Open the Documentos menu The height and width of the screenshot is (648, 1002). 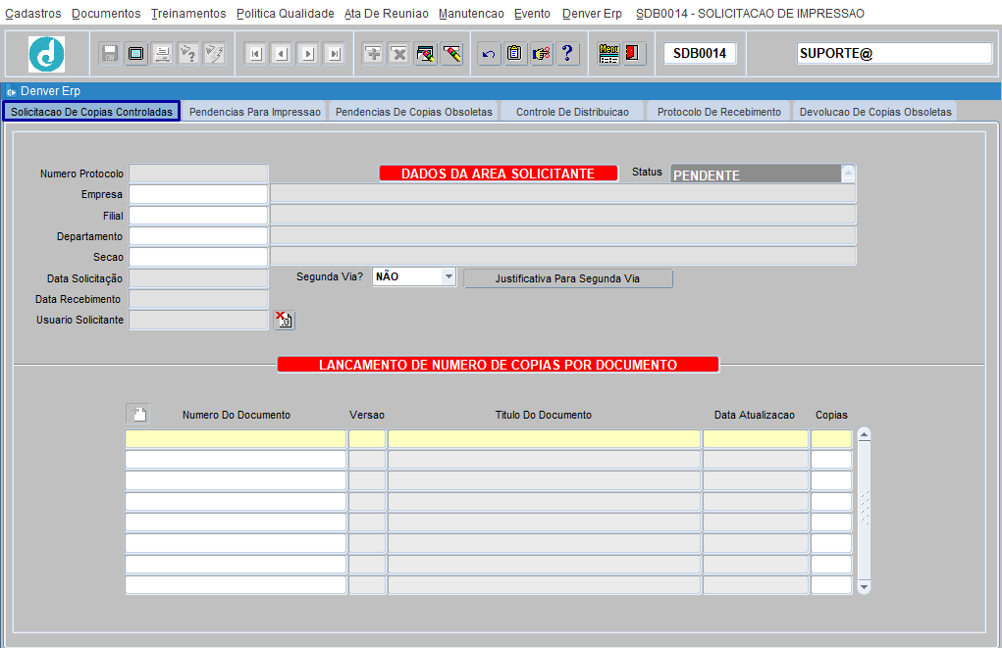[x=106, y=14]
